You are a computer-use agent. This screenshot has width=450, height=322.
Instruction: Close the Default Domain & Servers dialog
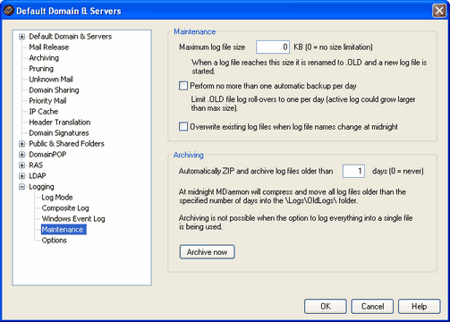pos(439,11)
